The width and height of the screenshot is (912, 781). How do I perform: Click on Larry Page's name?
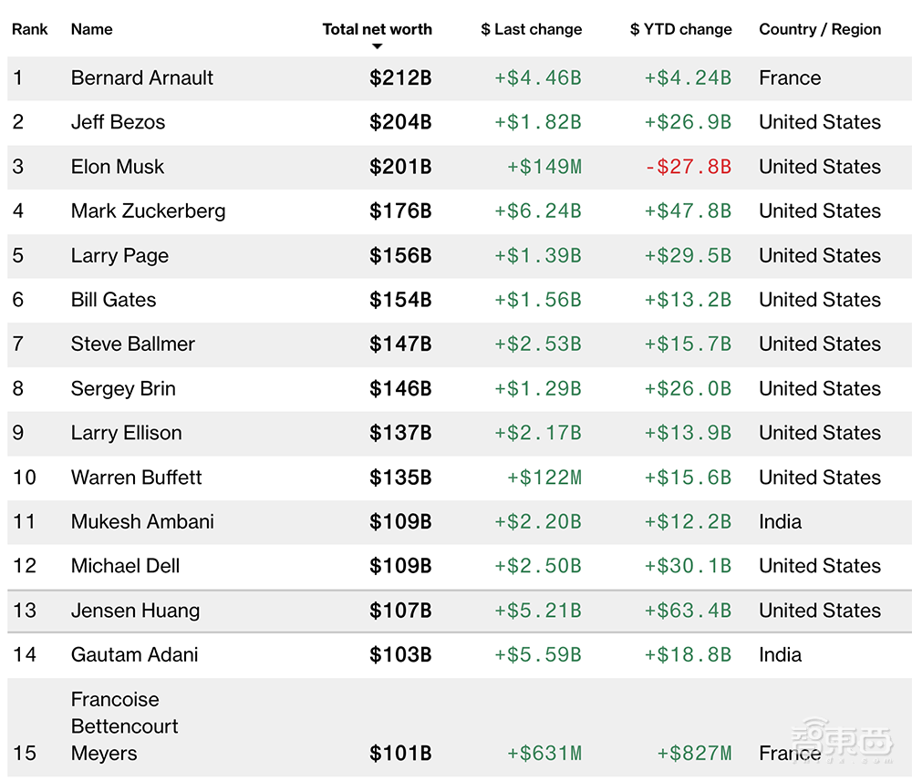(119, 256)
